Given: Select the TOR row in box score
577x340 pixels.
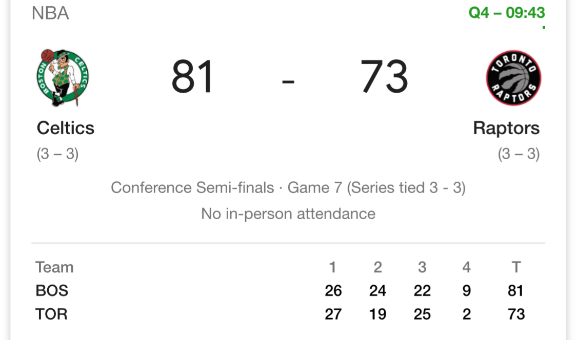Looking at the screenshot, I should 288,314.
